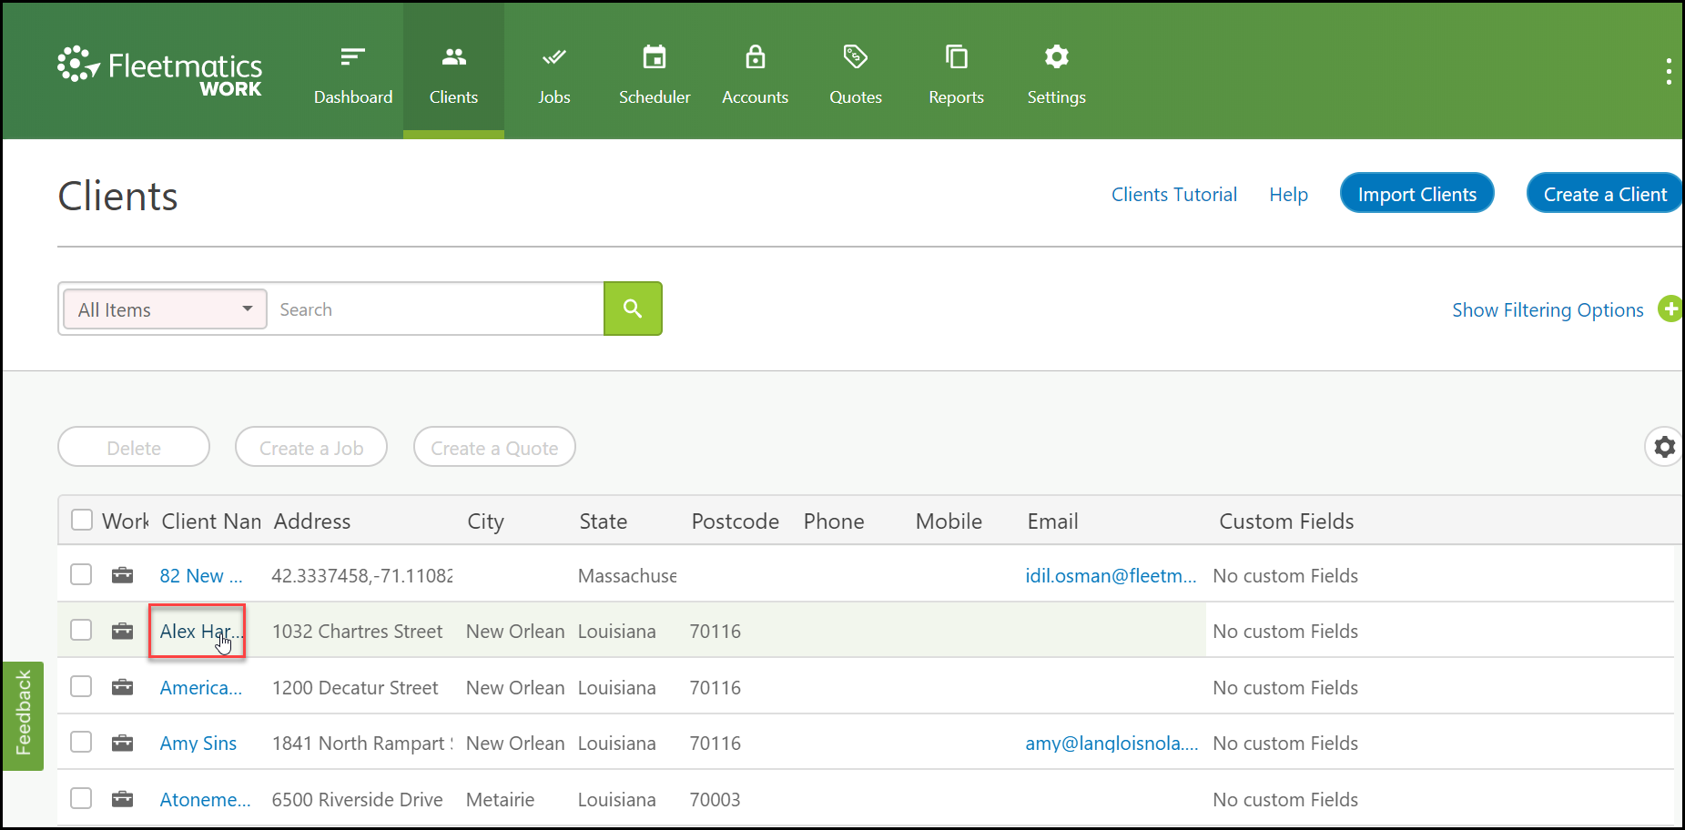The height and width of the screenshot is (830, 1685).
Task: Click the 'Metairie' city cell
Action: click(x=500, y=799)
